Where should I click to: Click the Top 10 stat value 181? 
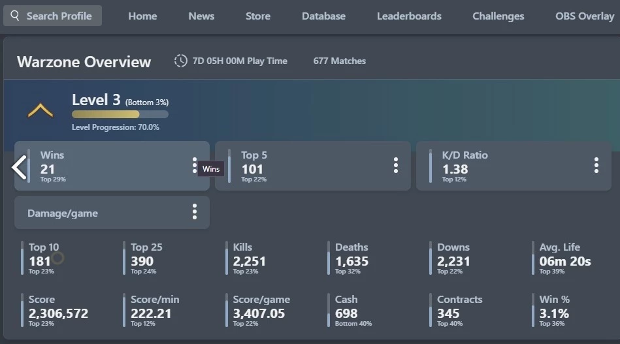pyautogui.click(x=40, y=261)
